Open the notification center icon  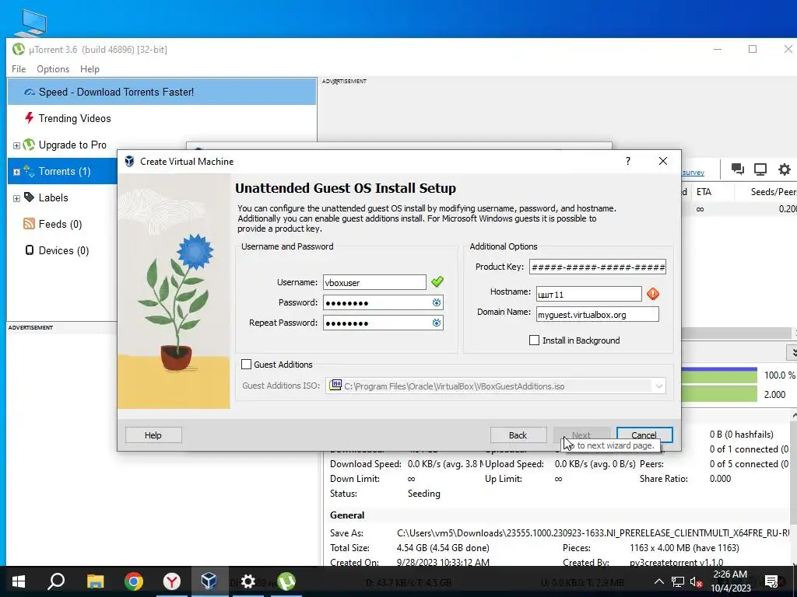pyautogui.click(x=771, y=581)
